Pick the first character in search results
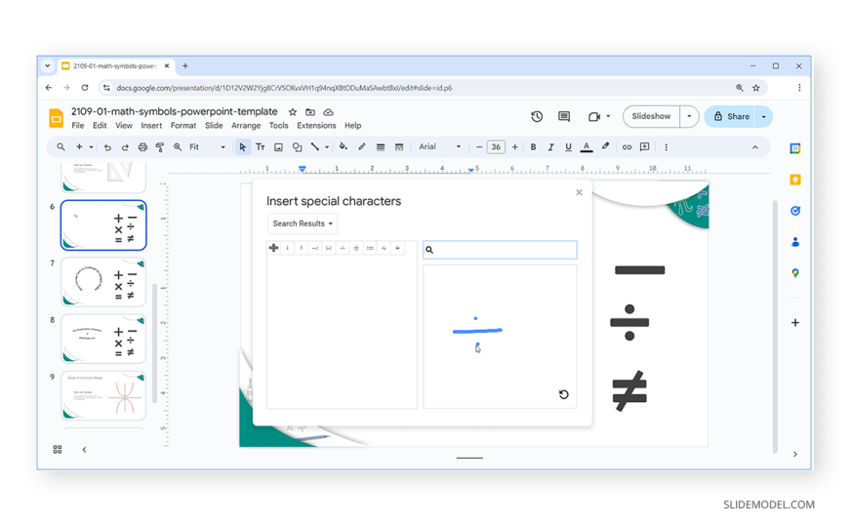Image resolution: width=849 pixels, height=526 pixels. 273,248
